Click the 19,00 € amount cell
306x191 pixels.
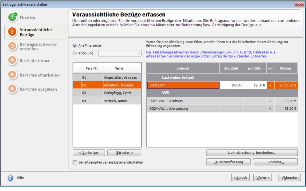click(286, 101)
